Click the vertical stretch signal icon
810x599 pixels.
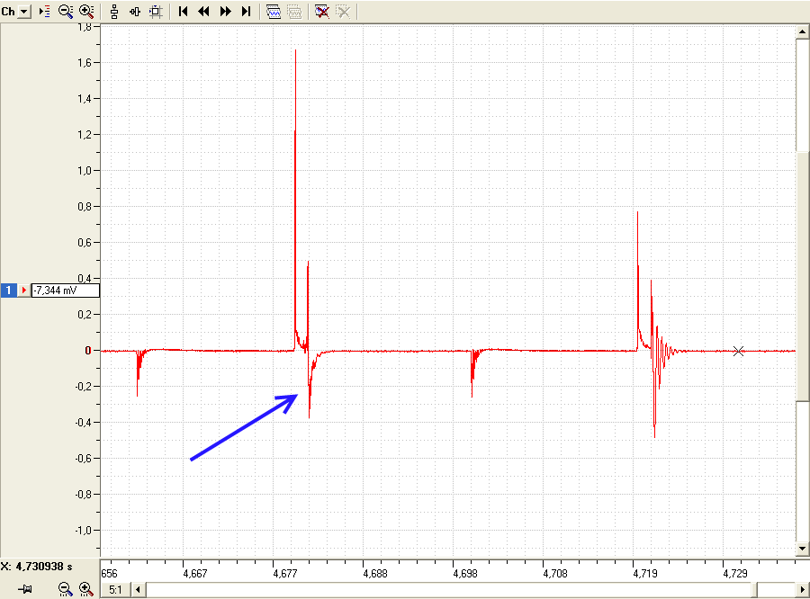[114, 12]
